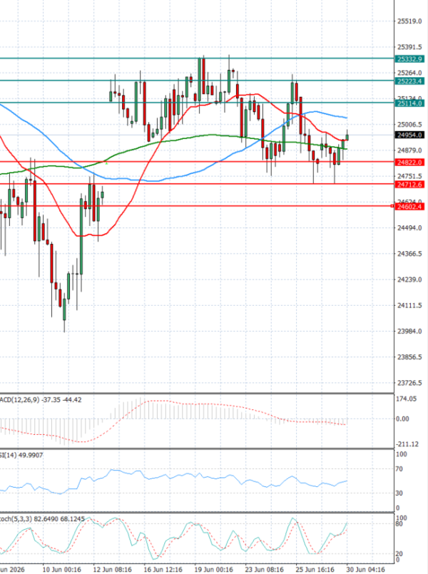Click the MACD(12,26,9) -37.35 -44.42 indicator label

pyautogui.click(x=41, y=400)
